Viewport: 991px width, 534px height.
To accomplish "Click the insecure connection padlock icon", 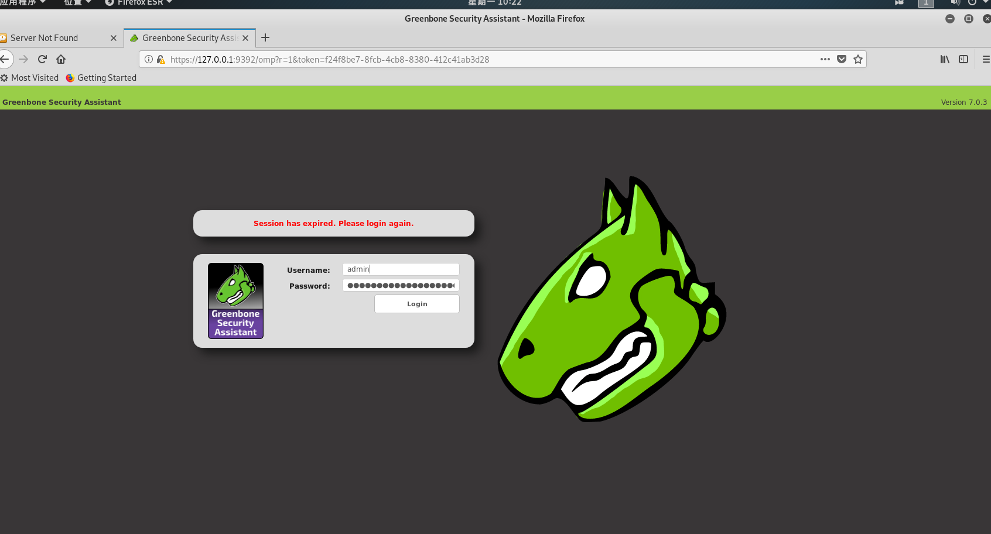I will 160,59.
